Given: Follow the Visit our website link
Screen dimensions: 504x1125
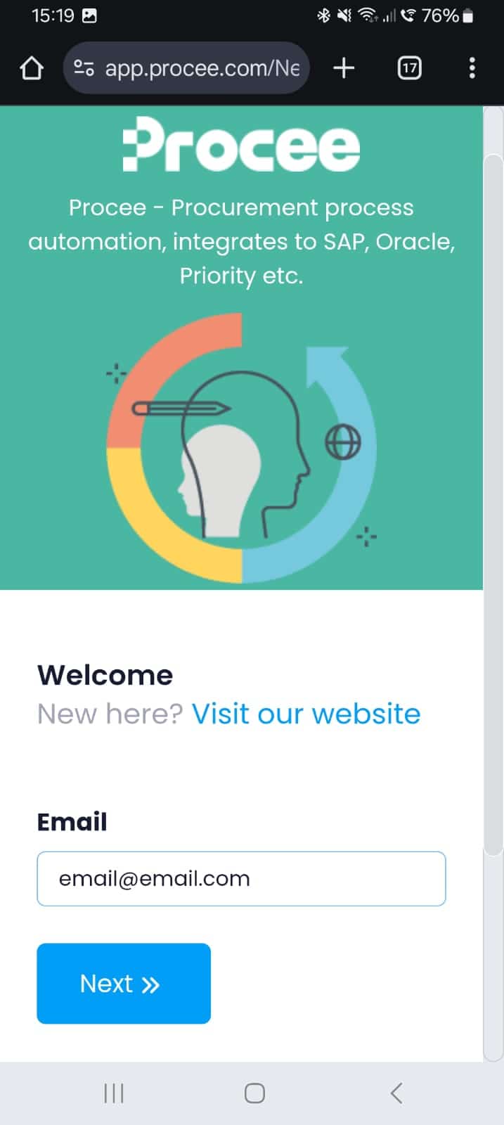Looking at the screenshot, I should click(x=306, y=714).
